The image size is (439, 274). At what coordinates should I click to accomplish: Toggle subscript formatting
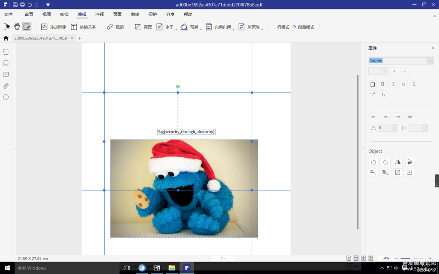(383, 95)
